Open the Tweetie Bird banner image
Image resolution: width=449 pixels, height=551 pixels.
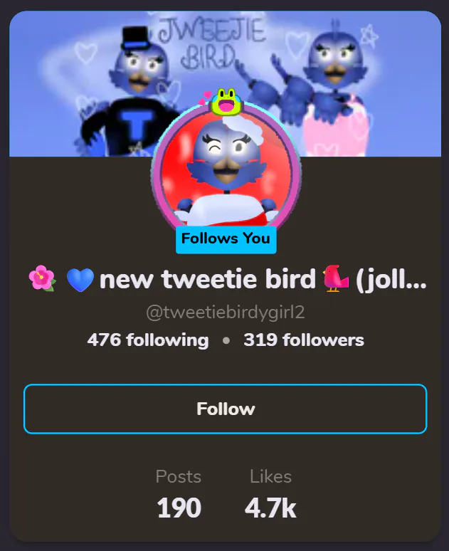(225, 83)
